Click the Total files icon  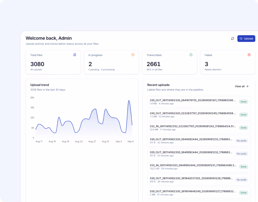tap(75, 55)
